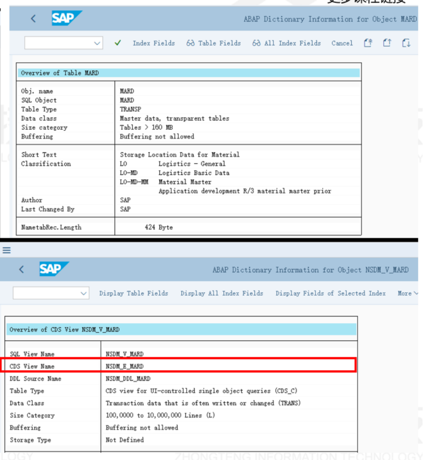Image resolution: width=423 pixels, height=460 pixels.
Task: Click the previous page icon
Action: (x=387, y=43)
